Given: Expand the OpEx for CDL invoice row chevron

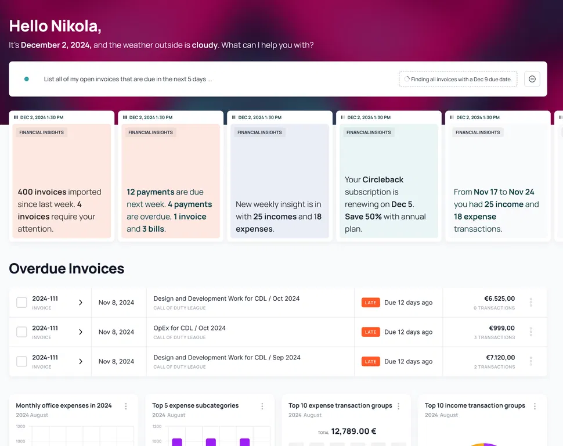Looking at the screenshot, I should [x=81, y=332].
